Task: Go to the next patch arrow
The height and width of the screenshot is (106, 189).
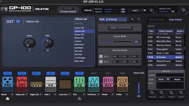Action: [139, 19]
